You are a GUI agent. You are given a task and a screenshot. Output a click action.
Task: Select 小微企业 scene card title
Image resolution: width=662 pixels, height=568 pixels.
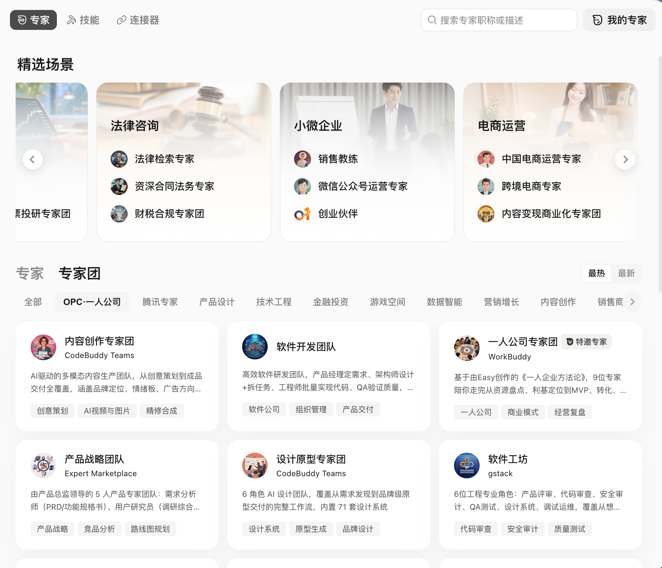pyautogui.click(x=318, y=126)
